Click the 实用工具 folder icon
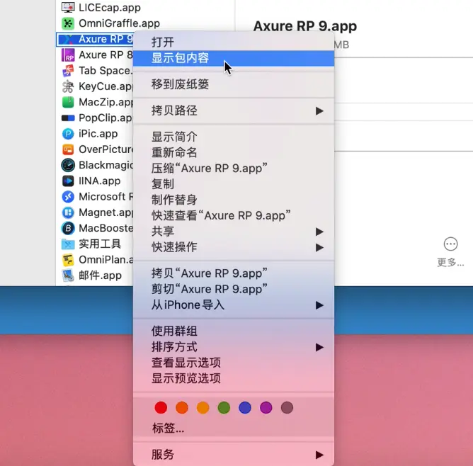 click(x=68, y=244)
